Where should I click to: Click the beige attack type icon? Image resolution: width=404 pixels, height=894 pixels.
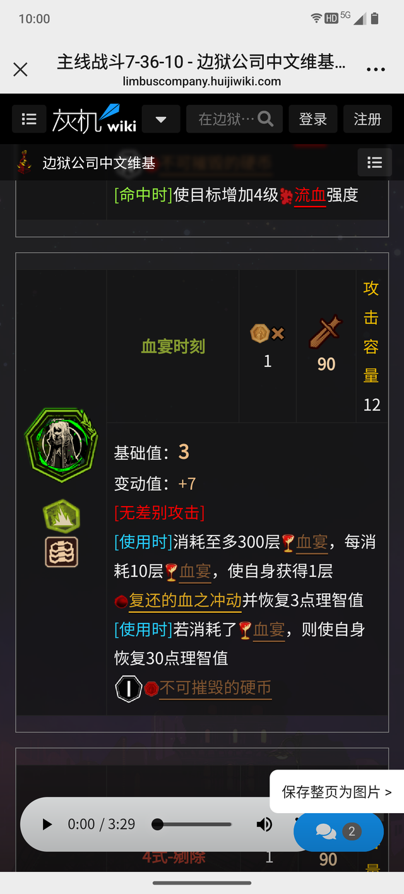61,552
